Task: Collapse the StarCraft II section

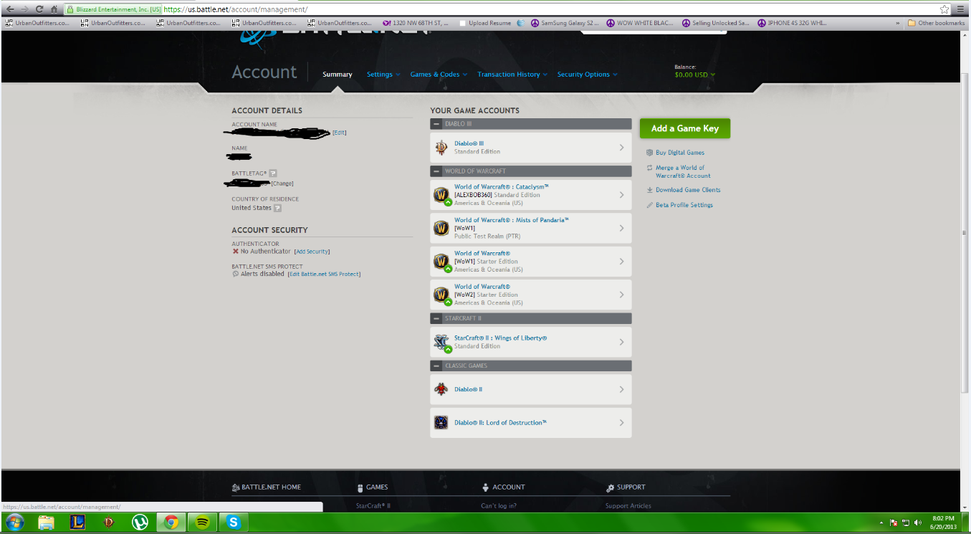Action: [x=437, y=318]
